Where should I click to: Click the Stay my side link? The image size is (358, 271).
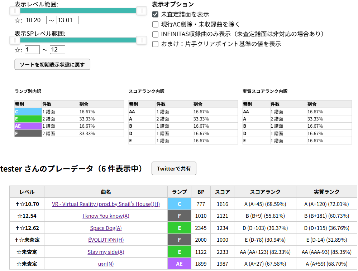106,252
